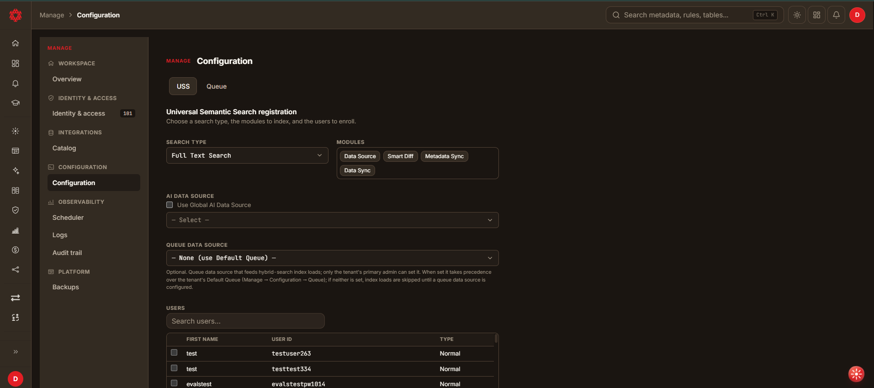Click the Smart Diff module chip

click(400, 156)
